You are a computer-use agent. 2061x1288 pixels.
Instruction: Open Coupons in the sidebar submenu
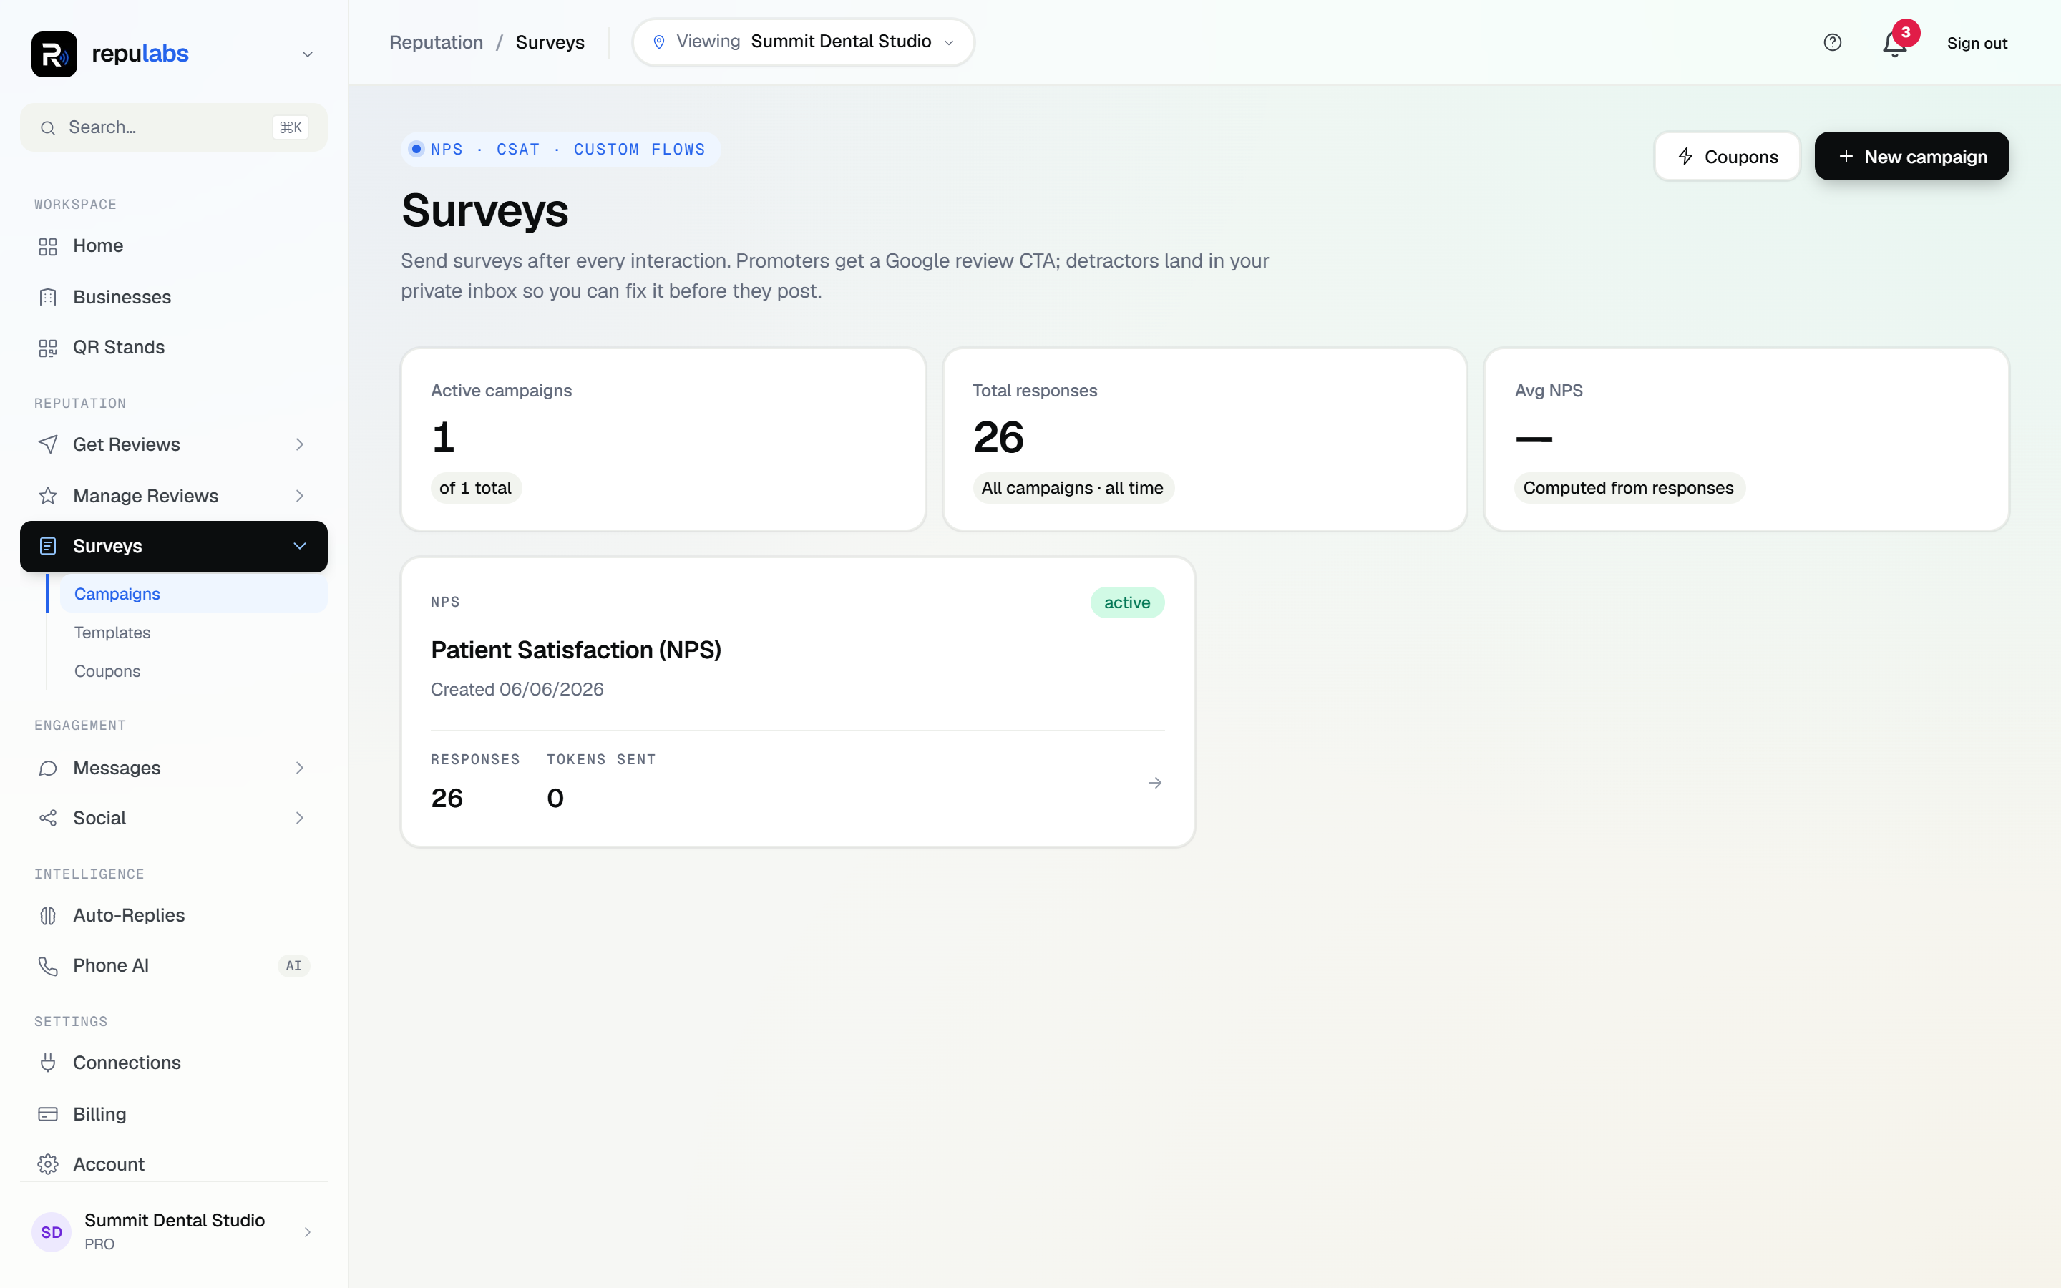tap(193, 671)
